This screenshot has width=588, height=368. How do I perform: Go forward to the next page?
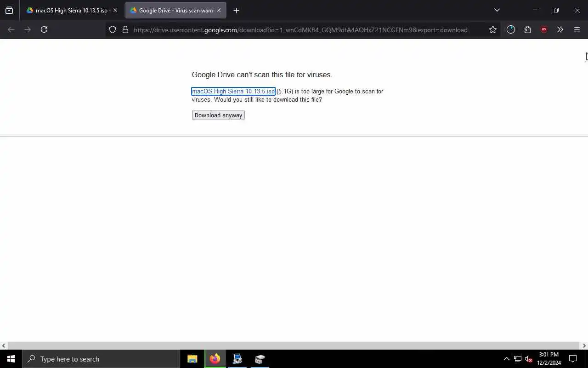click(x=28, y=29)
